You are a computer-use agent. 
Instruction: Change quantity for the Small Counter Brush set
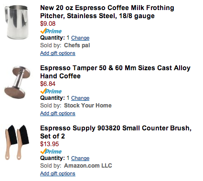click(80, 158)
